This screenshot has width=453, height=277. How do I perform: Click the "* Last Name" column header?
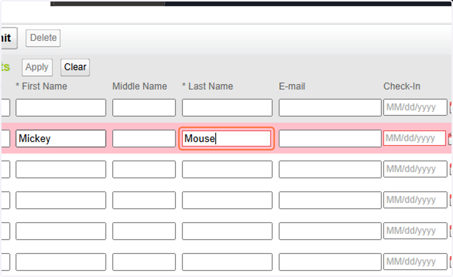tap(207, 87)
